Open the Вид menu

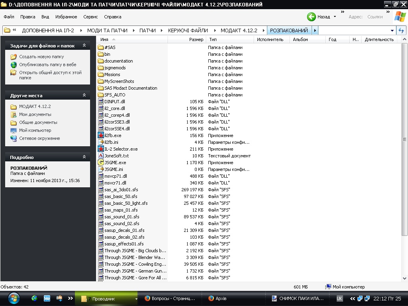pyautogui.click(x=45, y=17)
